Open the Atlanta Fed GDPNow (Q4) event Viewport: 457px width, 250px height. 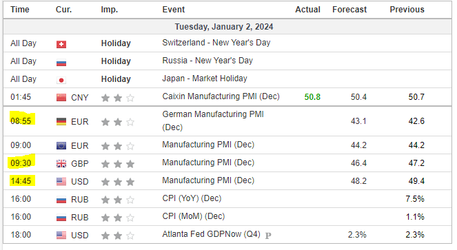point(211,234)
